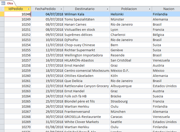Click the cell München
Image resolution: width=180 pixels, height=132 pixels.
pyautogui.click(x=131, y=112)
